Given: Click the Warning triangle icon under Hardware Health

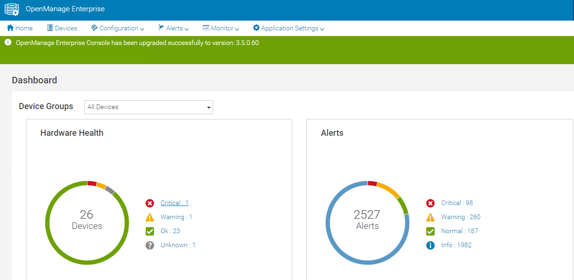Looking at the screenshot, I should pyautogui.click(x=150, y=217).
